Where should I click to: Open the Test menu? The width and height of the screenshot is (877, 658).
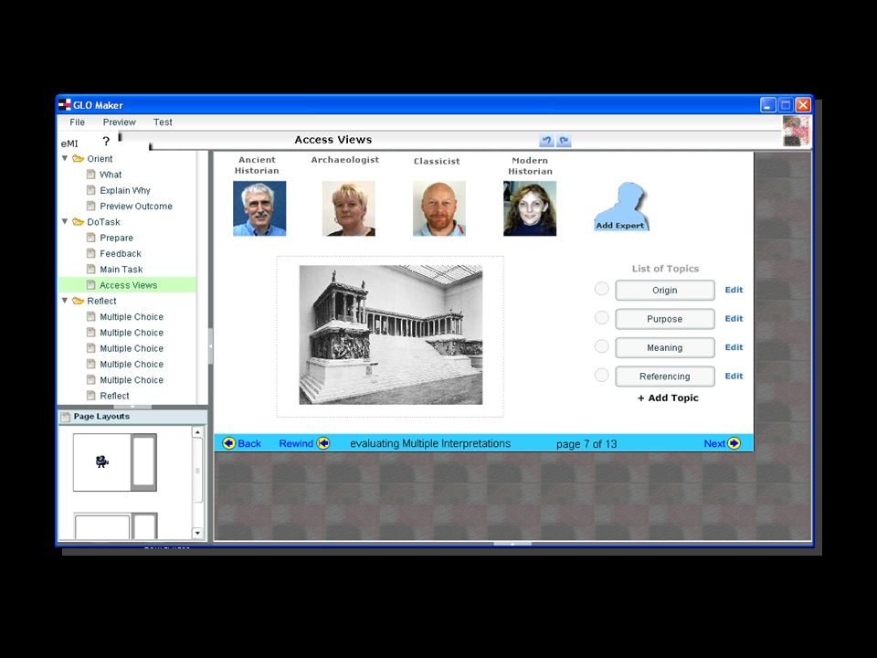(x=163, y=122)
